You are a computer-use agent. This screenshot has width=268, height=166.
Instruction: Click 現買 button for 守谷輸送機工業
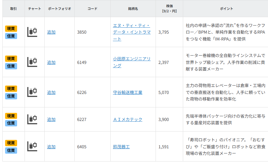[x=11, y=89]
